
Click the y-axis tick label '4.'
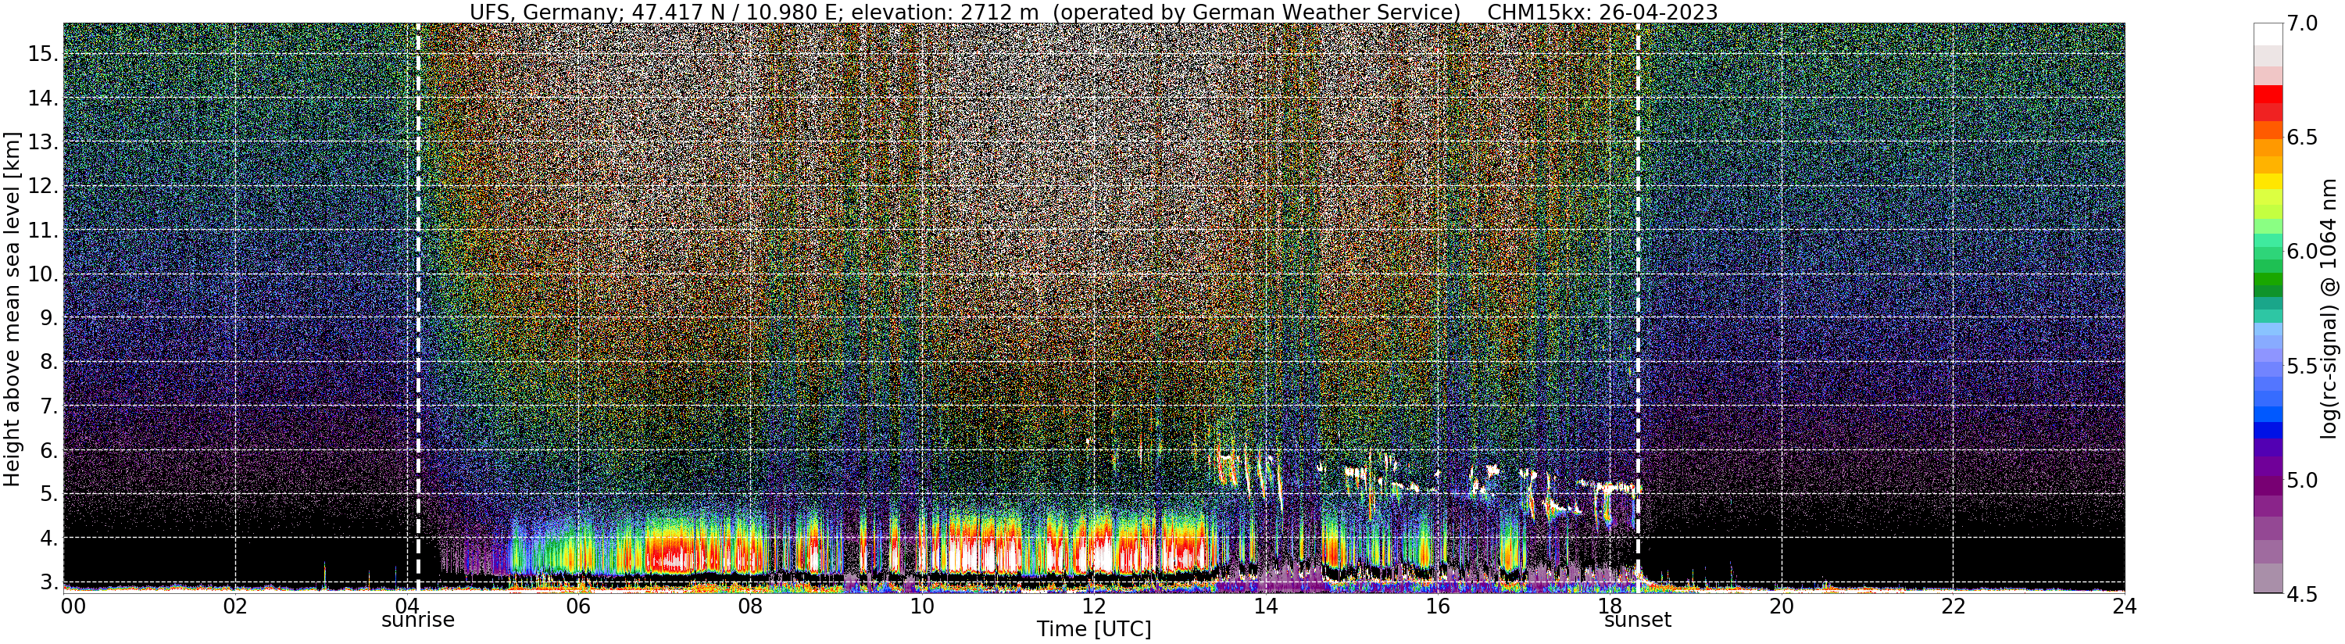point(49,538)
